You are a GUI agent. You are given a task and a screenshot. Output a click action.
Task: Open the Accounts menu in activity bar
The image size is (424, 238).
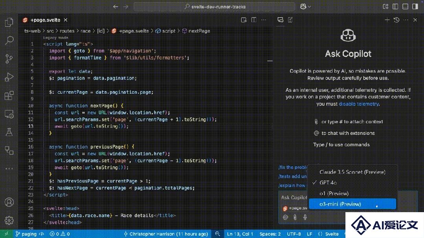(x=9, y=202)
